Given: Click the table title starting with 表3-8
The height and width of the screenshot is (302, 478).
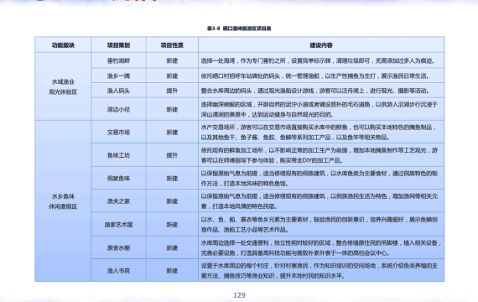Looking at the screenshot, I should 239,29.
